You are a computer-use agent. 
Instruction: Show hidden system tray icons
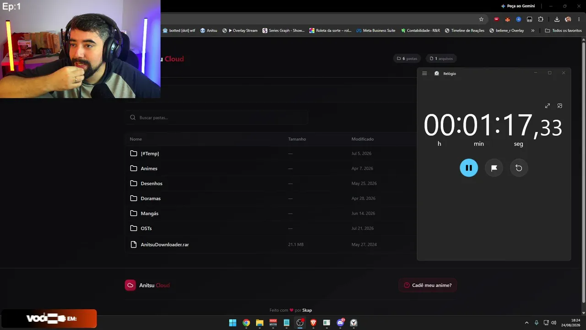pos(526,323)
